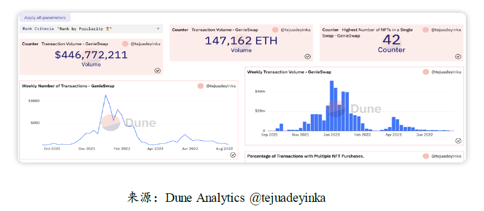The image size is (484, 211).
Task: Click the author avatar on the Weekly Number of Transactions chart
Action: [x=200, y=86]
